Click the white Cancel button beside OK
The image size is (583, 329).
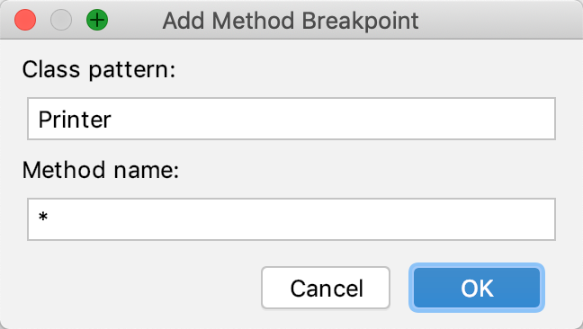(x=326, y=288)
